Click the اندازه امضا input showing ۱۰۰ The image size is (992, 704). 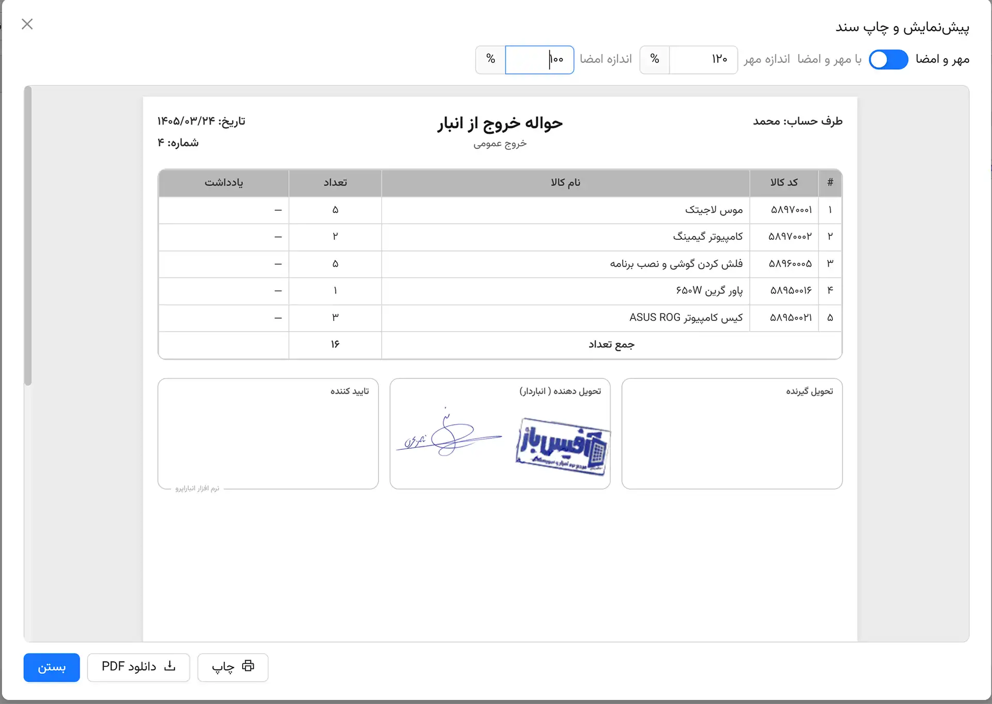click(539, 59)
